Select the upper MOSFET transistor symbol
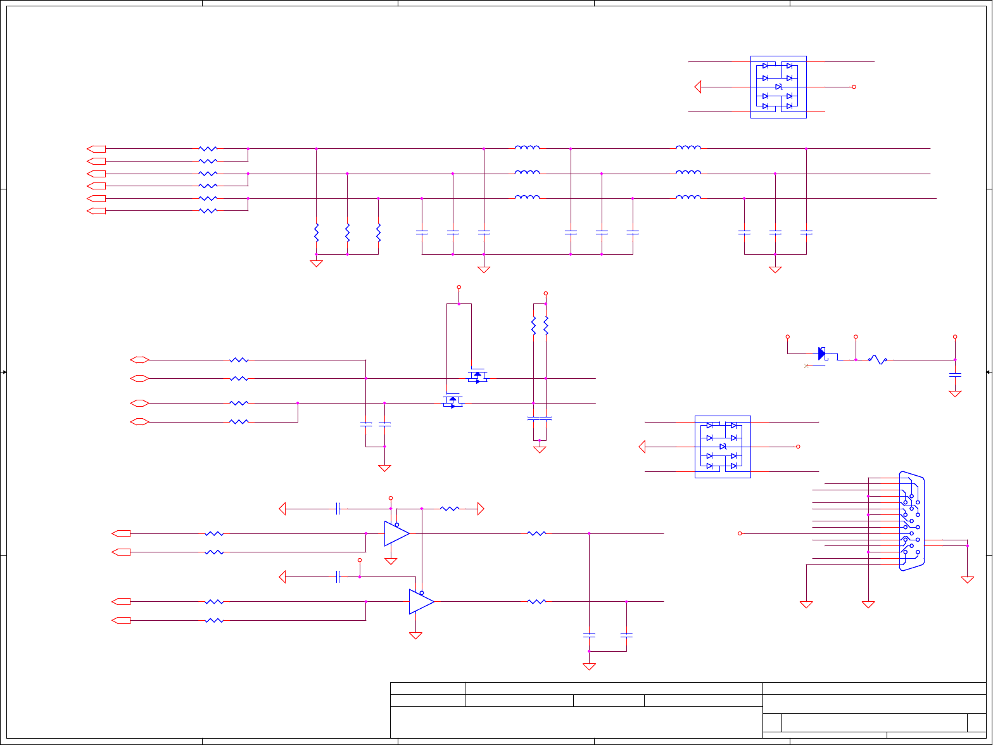Image resolution: width=993 pixels, height=745 pixels. [x=478, y=376]
